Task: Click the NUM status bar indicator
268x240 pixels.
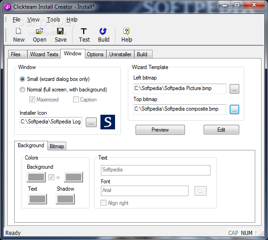Action: tap(247, 233)
